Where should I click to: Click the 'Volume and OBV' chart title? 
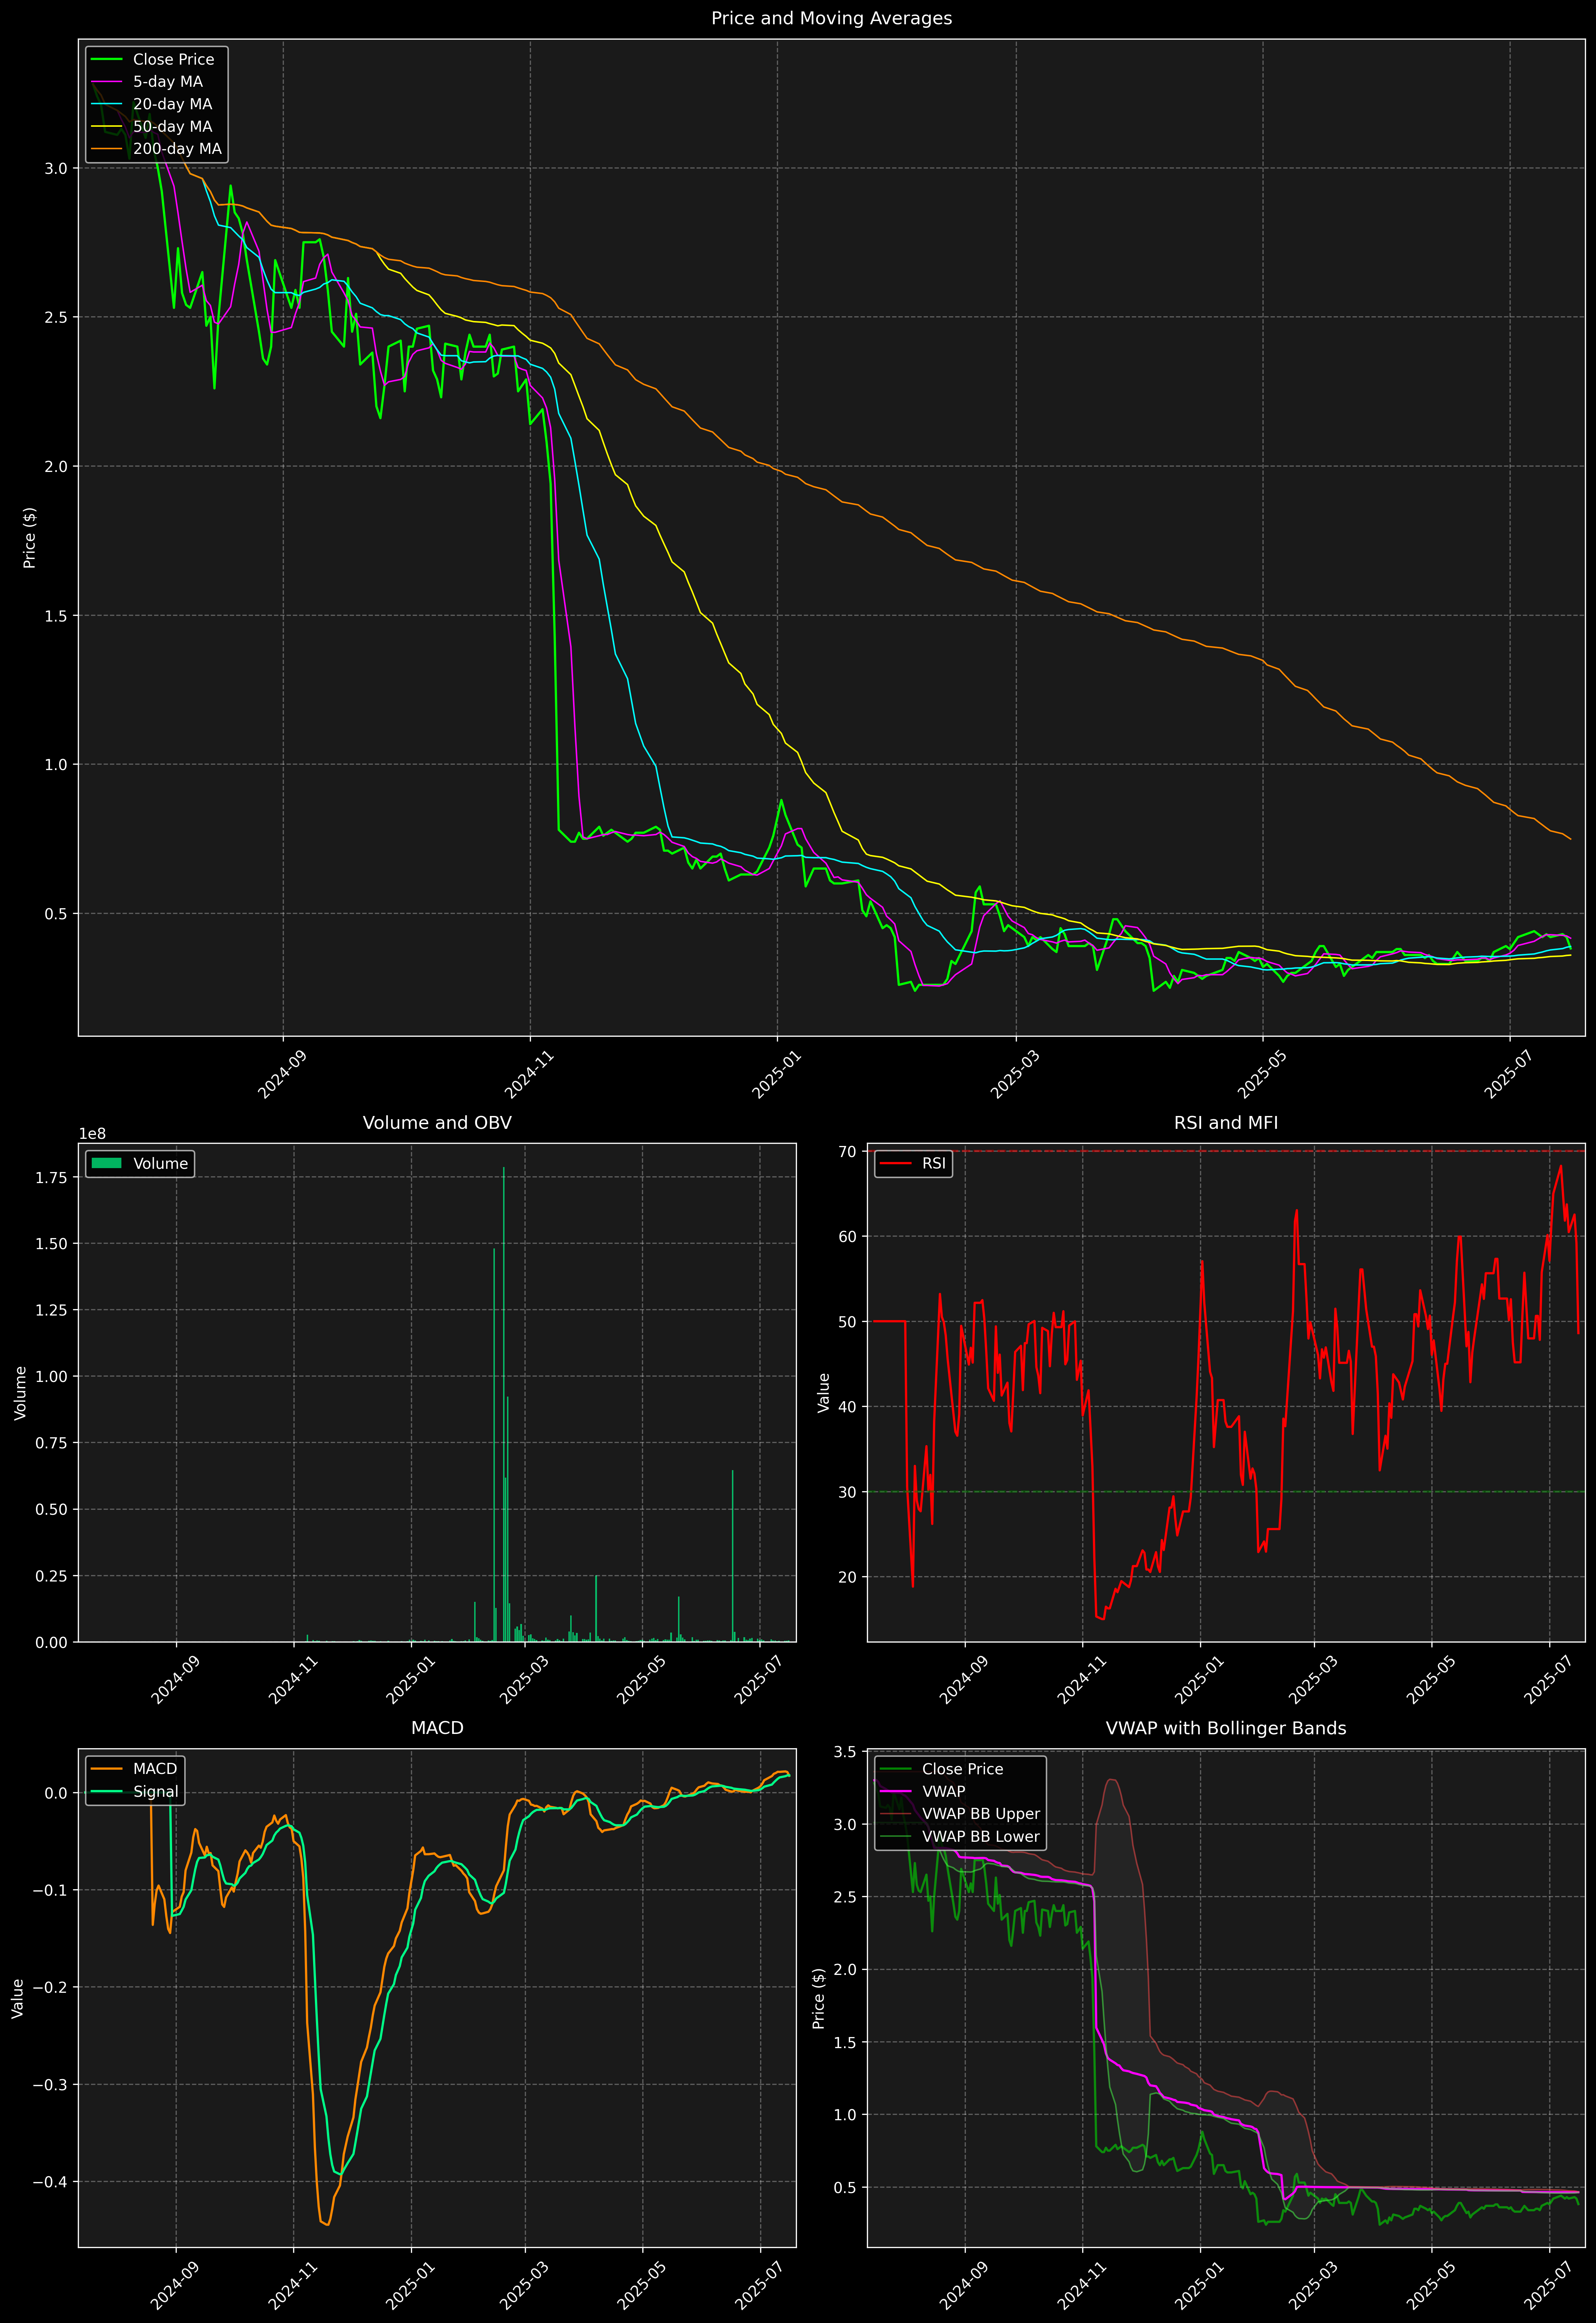pyautogui.click(x=437, y=1122)
